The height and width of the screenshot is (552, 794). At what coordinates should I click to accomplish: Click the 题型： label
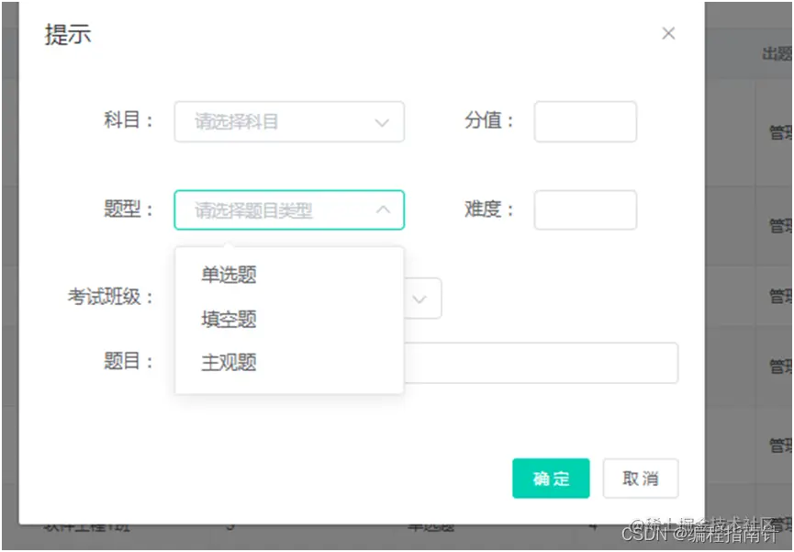click(x=129, y=208)
